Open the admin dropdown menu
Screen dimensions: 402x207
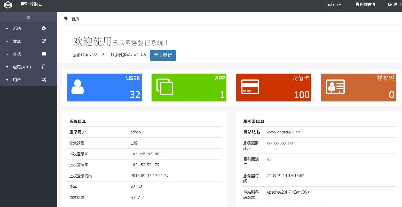pyautogui.click(x=334, y=4)
